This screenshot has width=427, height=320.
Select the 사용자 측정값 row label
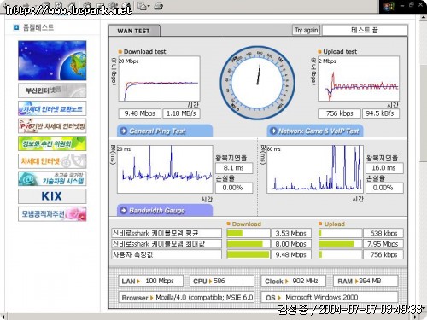(x=167, y=254)
